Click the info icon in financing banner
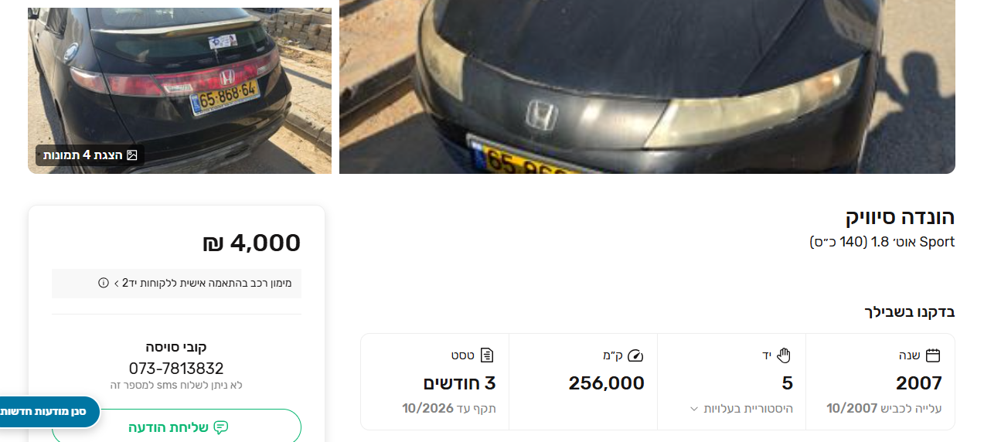The image size is (1001, 442). [x=104, y=283]
